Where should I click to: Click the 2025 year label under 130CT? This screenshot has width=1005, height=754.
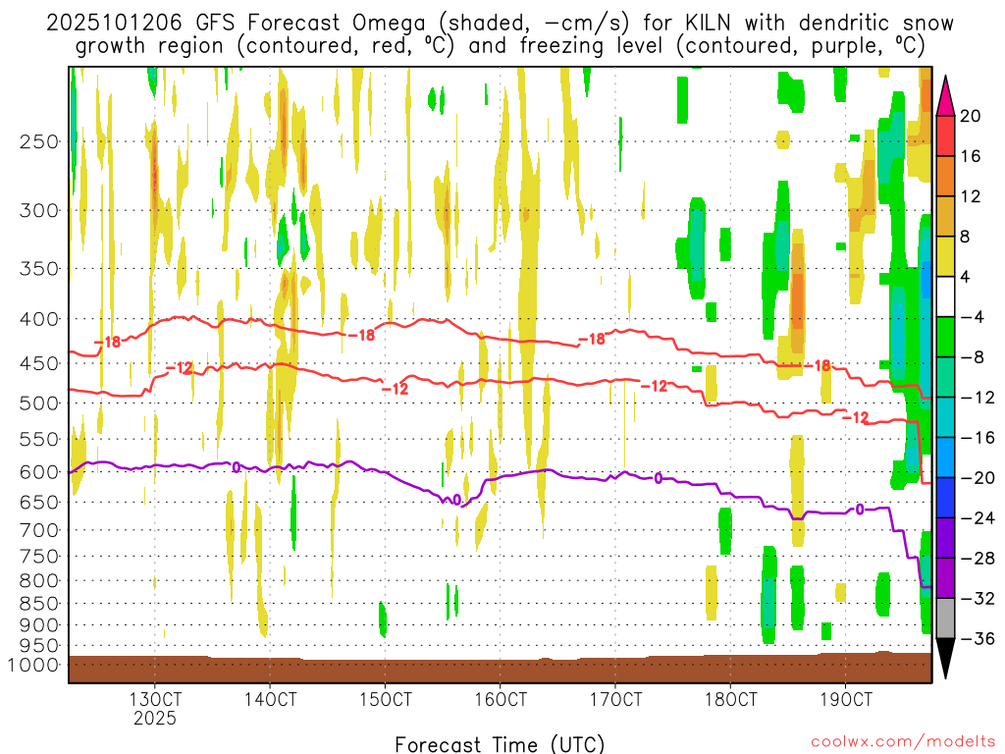click(x=154, y=718)
